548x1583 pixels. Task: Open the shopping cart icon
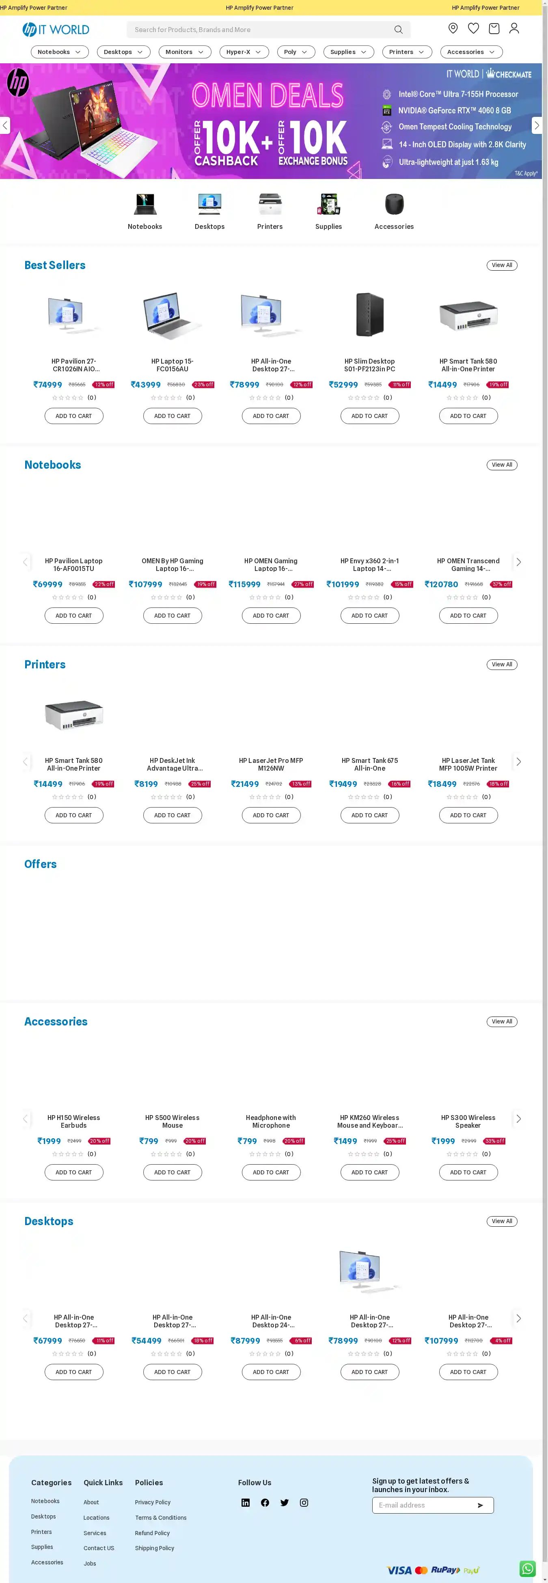point(493,28)
